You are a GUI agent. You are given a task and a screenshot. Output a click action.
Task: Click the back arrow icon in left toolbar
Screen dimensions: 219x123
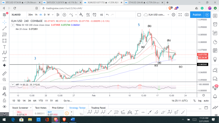tap(4, 65)
